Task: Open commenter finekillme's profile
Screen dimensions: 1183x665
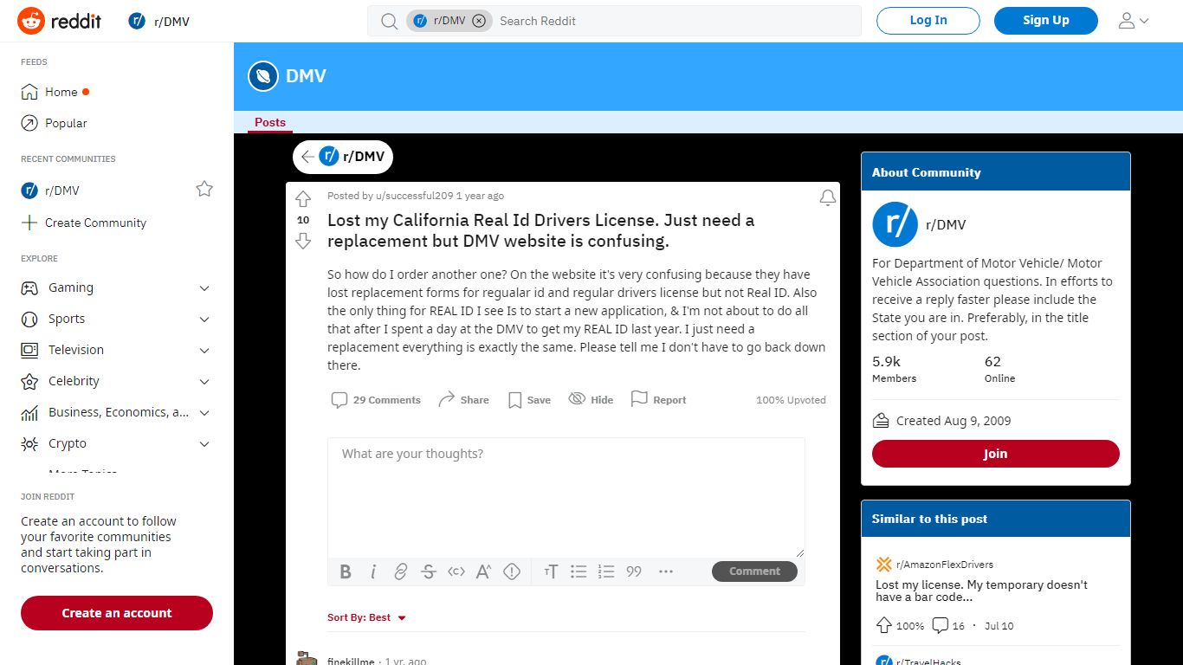Action: pos(351,662)
